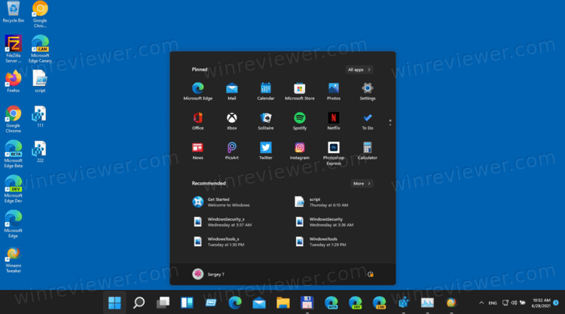Launch the Office pinned app
Image resolution: width=565 pixels, height=314 pixels.
click(198, 121)
